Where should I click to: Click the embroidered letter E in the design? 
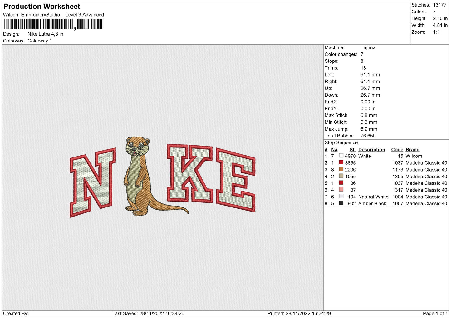(x=236, y=180)
